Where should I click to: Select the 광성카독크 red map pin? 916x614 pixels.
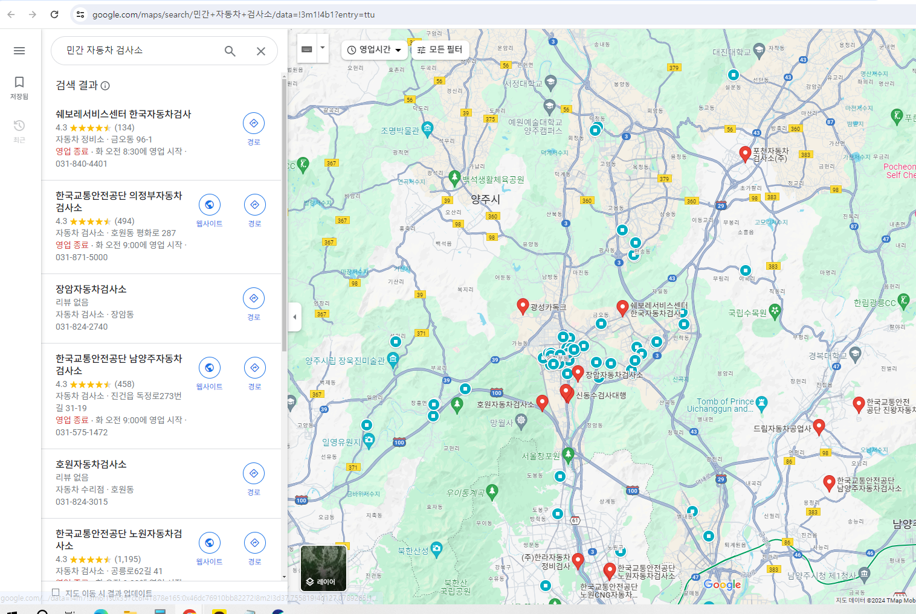523,306
